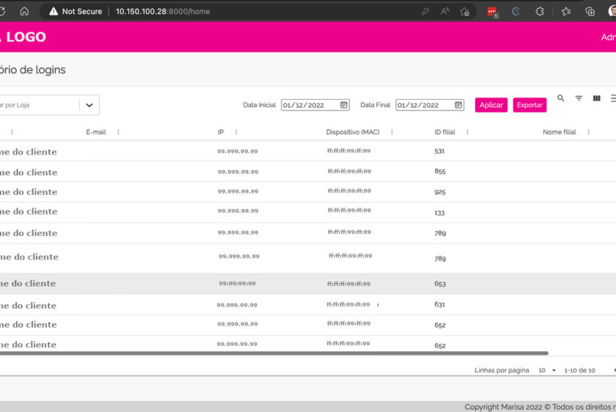Screen dimensions: 616x412
Task: Click the browser extensions puzzle icon
Action: point(540,12)
